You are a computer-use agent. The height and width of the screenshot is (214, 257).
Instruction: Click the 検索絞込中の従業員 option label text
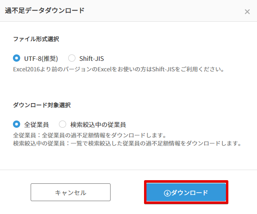click(x=98, y=125)
